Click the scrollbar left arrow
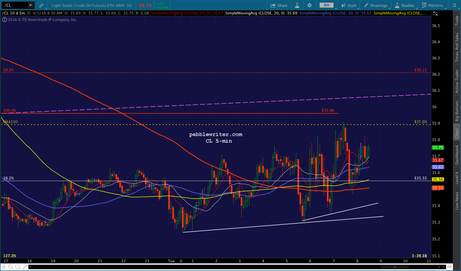Image resolution: width=461 pixels, height=271 pixels. [x=30, y=267]
